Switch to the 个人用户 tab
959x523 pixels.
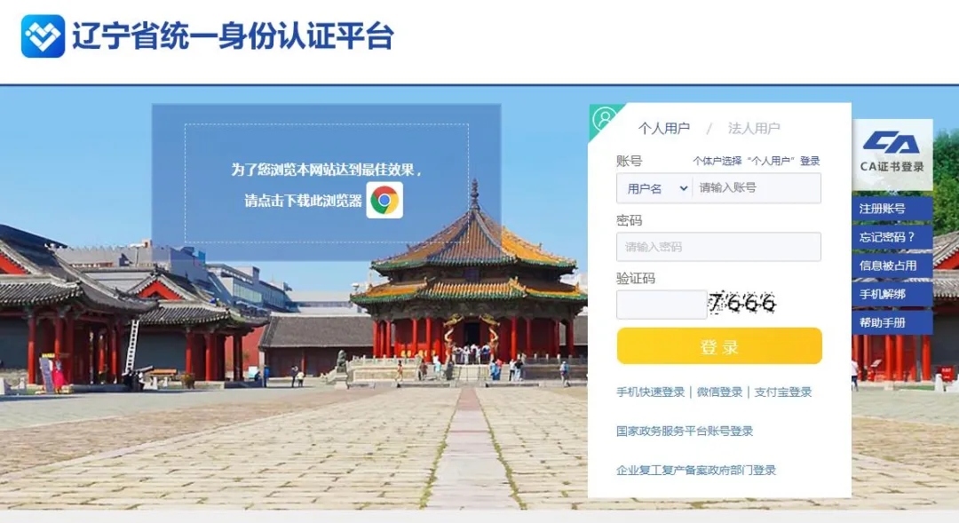(664, 129)
